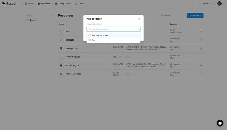Open more options for Ops row
The image size is (227, 130).
pyautogui.click(x=201, y=31)
